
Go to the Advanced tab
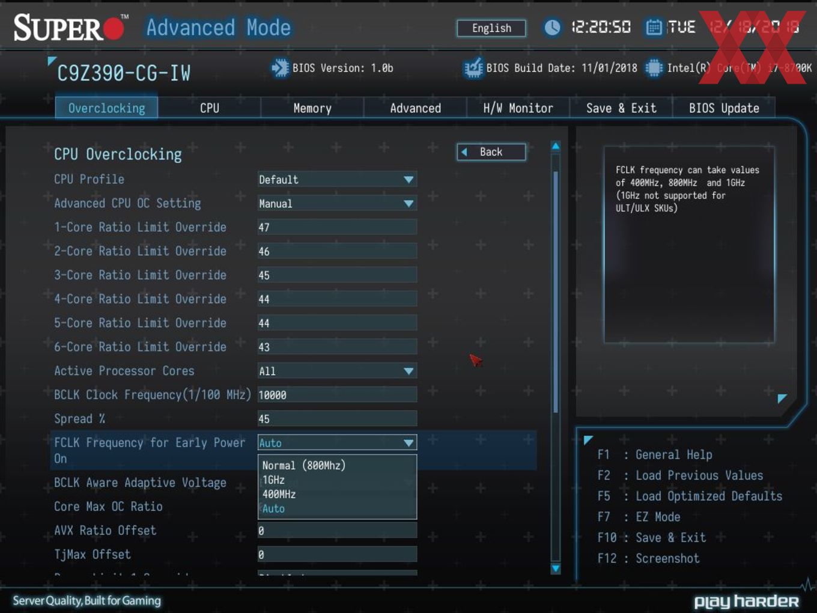(x=415, y=108)
